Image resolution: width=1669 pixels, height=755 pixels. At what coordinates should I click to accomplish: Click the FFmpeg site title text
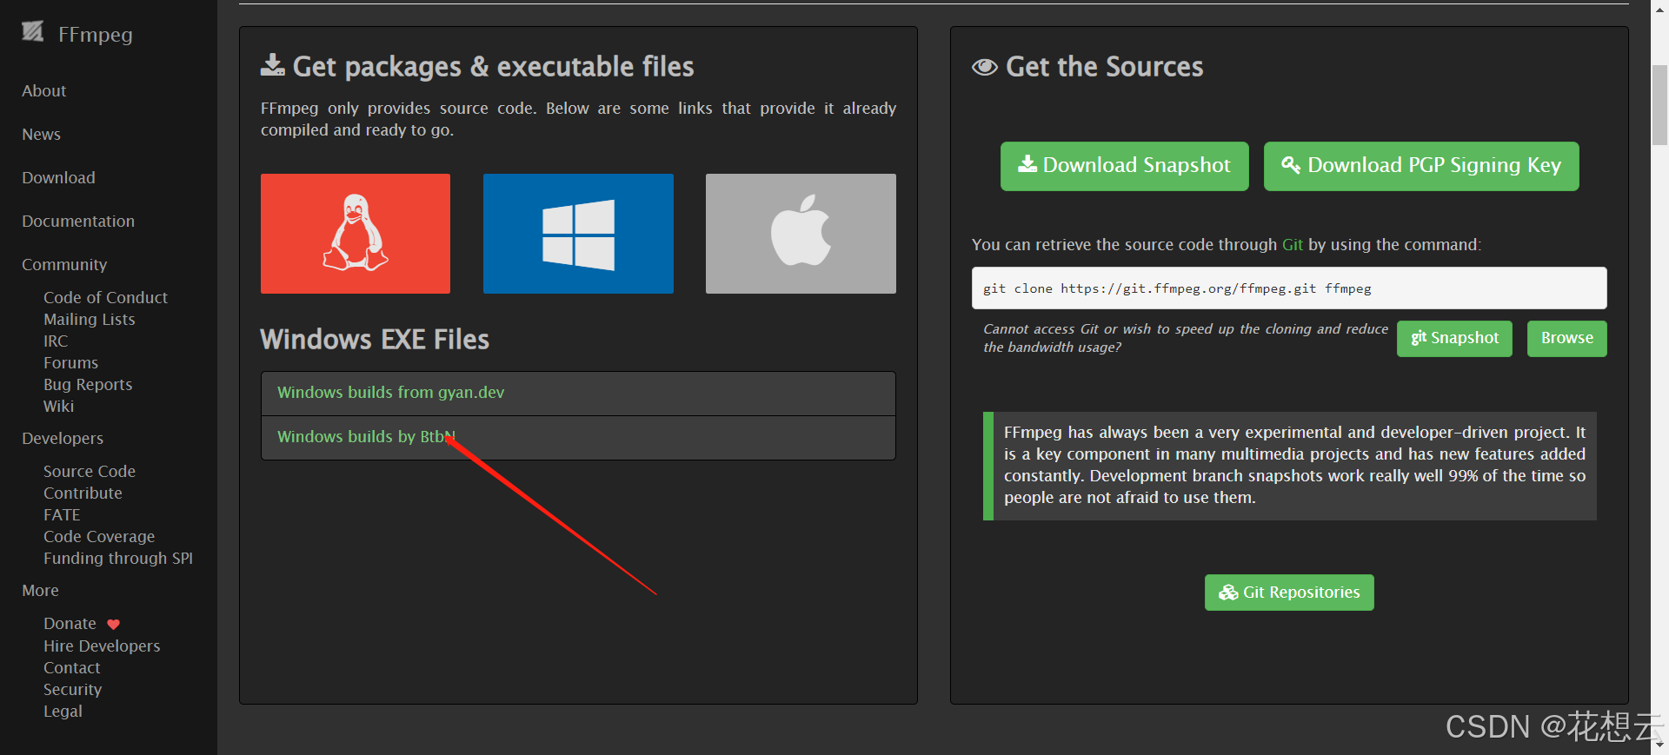pos(96,35)
